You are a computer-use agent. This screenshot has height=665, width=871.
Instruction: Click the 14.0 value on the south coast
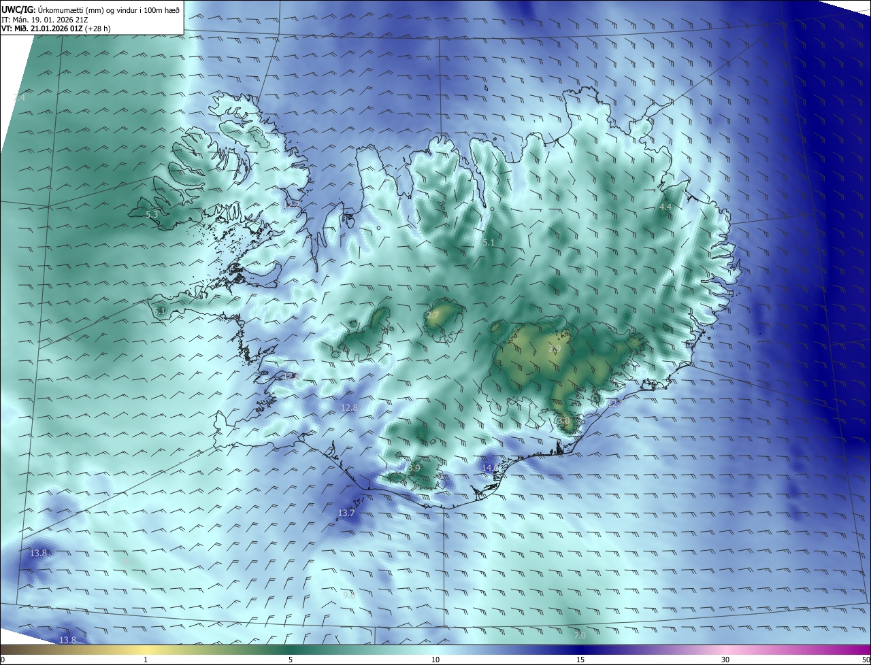point(490,468)
